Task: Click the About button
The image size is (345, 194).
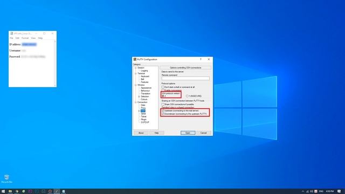Action: pos(141,133)
